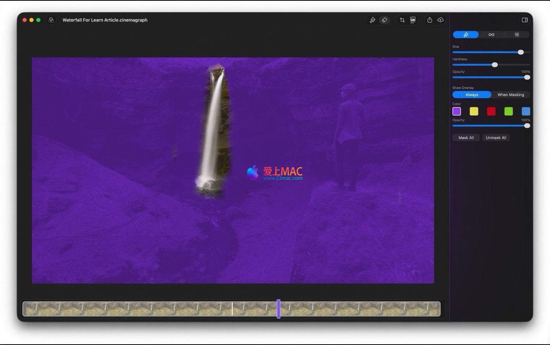Toggle the right sidebar panel icon

click(x=525, y=20)
